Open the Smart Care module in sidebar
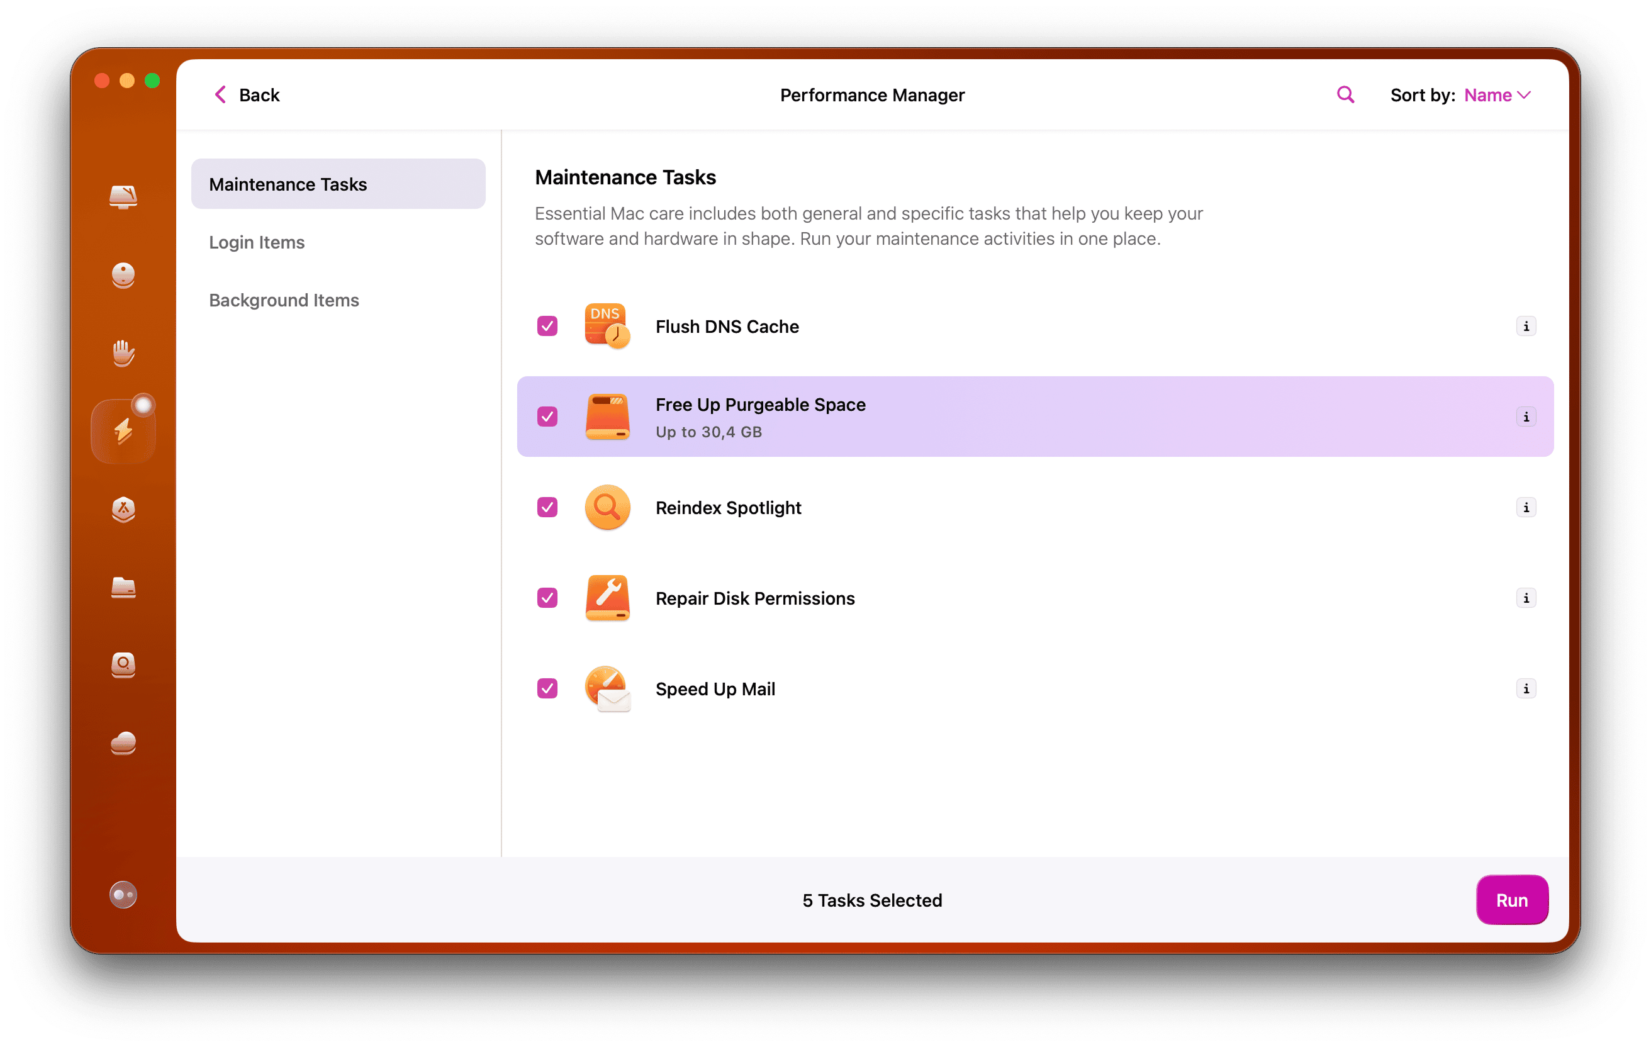Viewport: 1651px width, 1047px height. [x=123, y=198]
